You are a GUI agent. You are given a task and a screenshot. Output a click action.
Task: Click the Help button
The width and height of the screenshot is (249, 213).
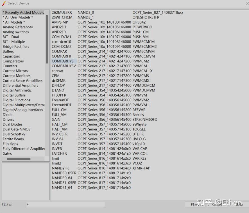(x=239, y=204)
